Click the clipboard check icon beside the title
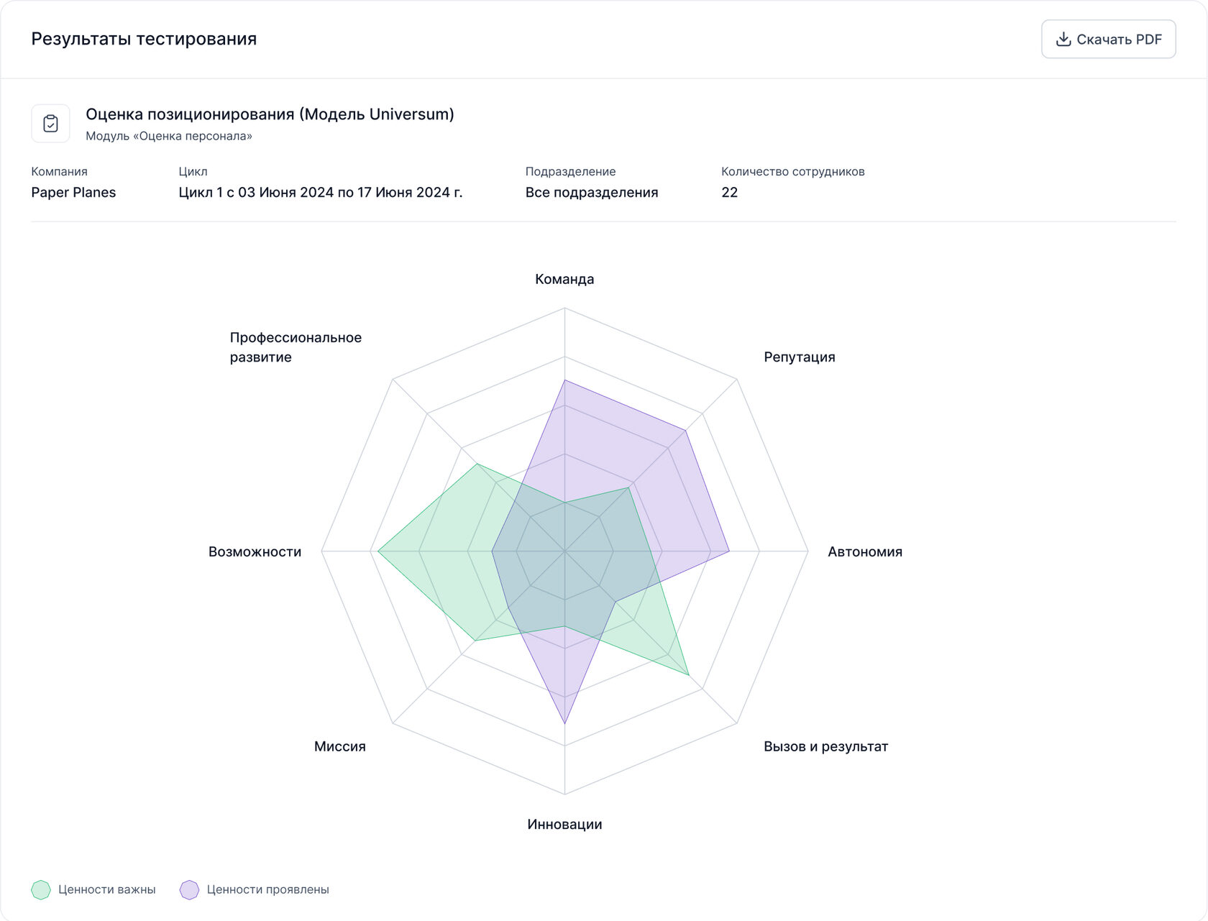The image size is (1208, 921). point(50,124)
